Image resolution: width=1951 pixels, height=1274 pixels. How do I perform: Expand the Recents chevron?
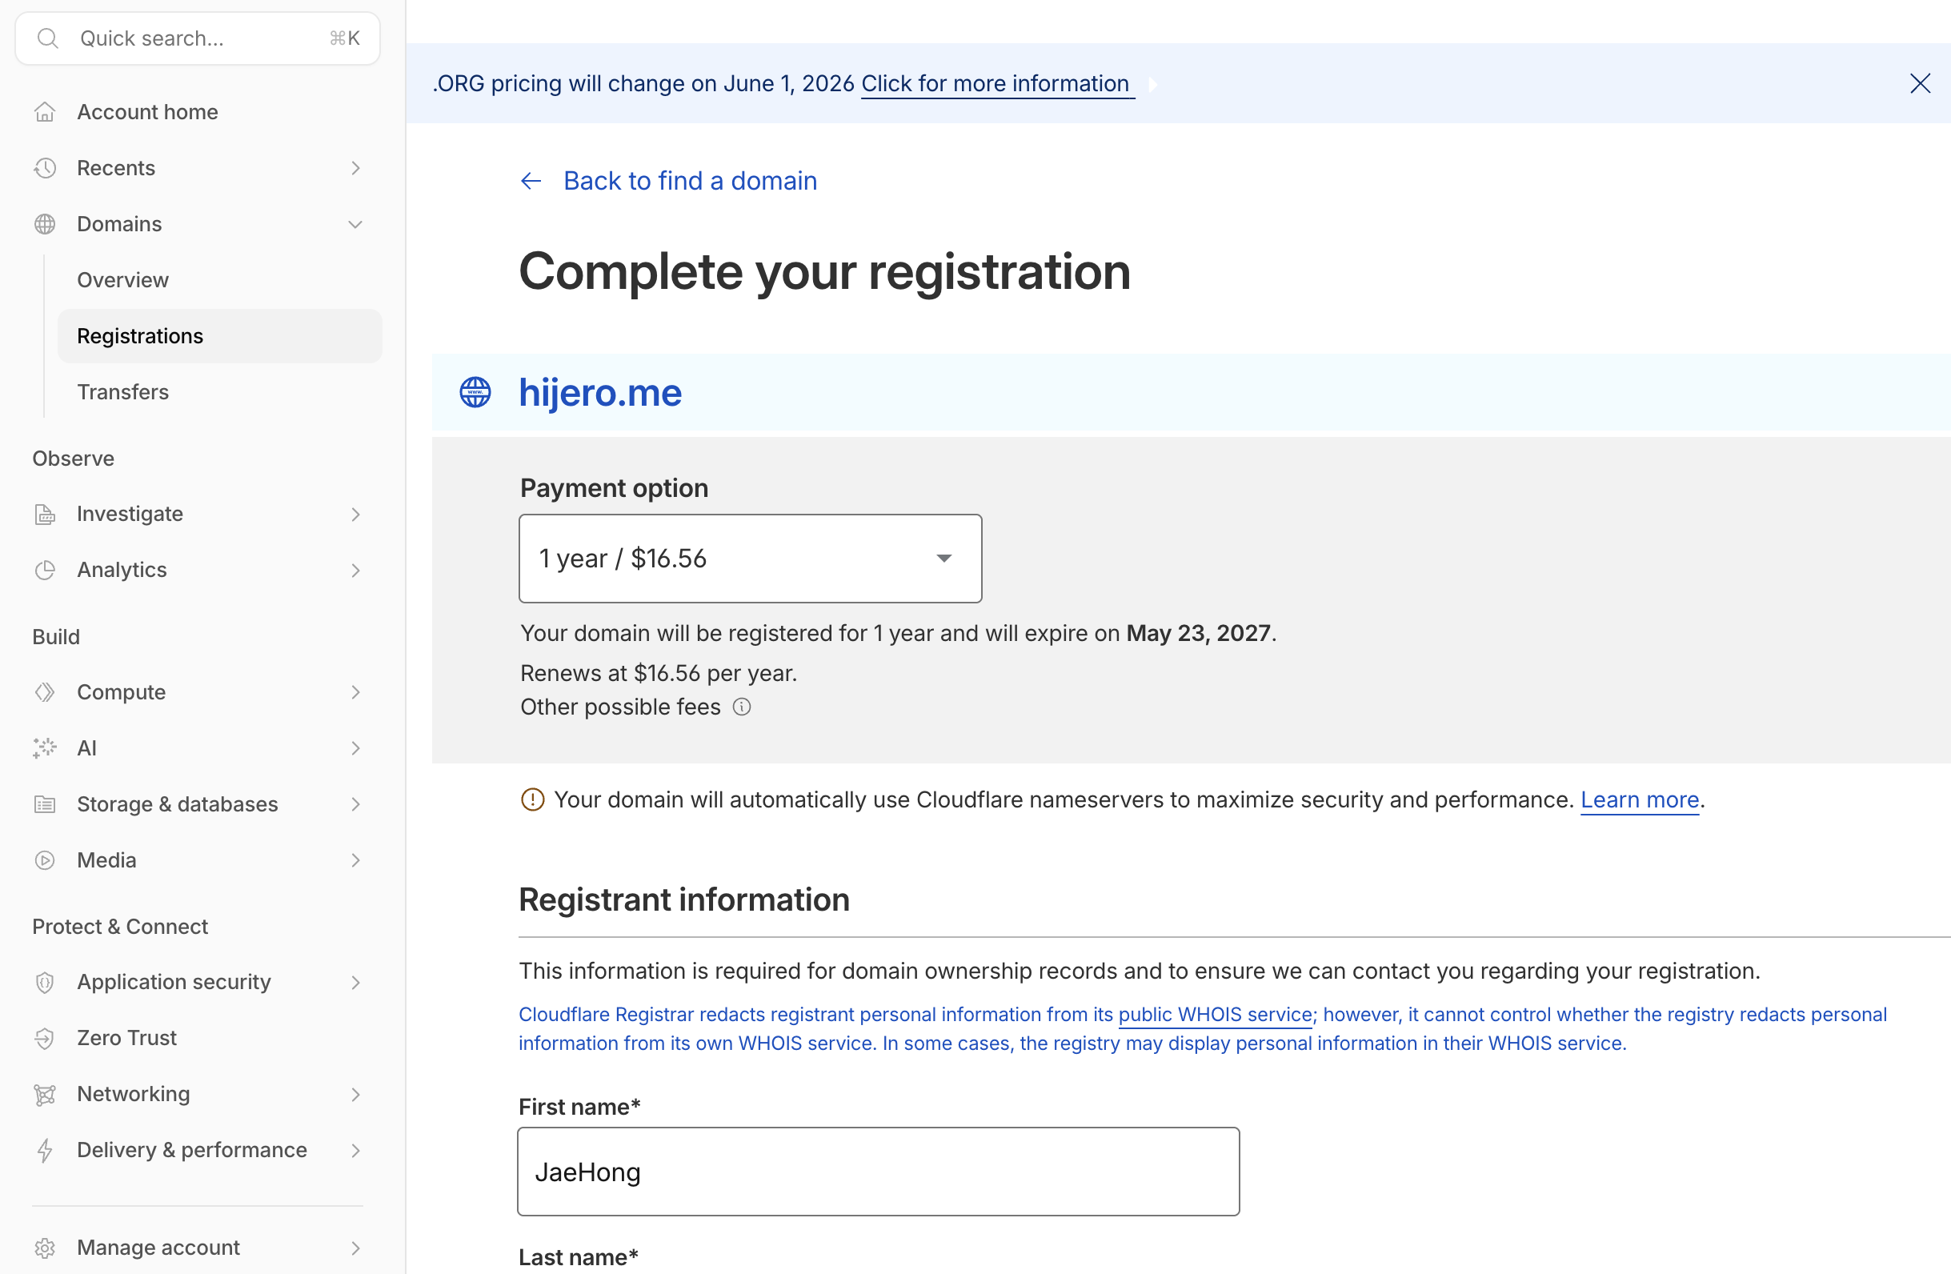coord(356,168)
